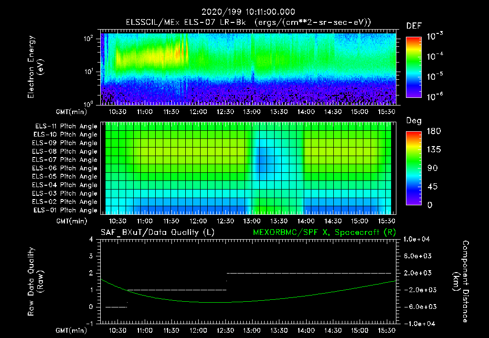Image resolution: width=489 pixels, height=338 pixels.
Task: Click the 10^2 energy axis tick label
Action: point(88,39)
